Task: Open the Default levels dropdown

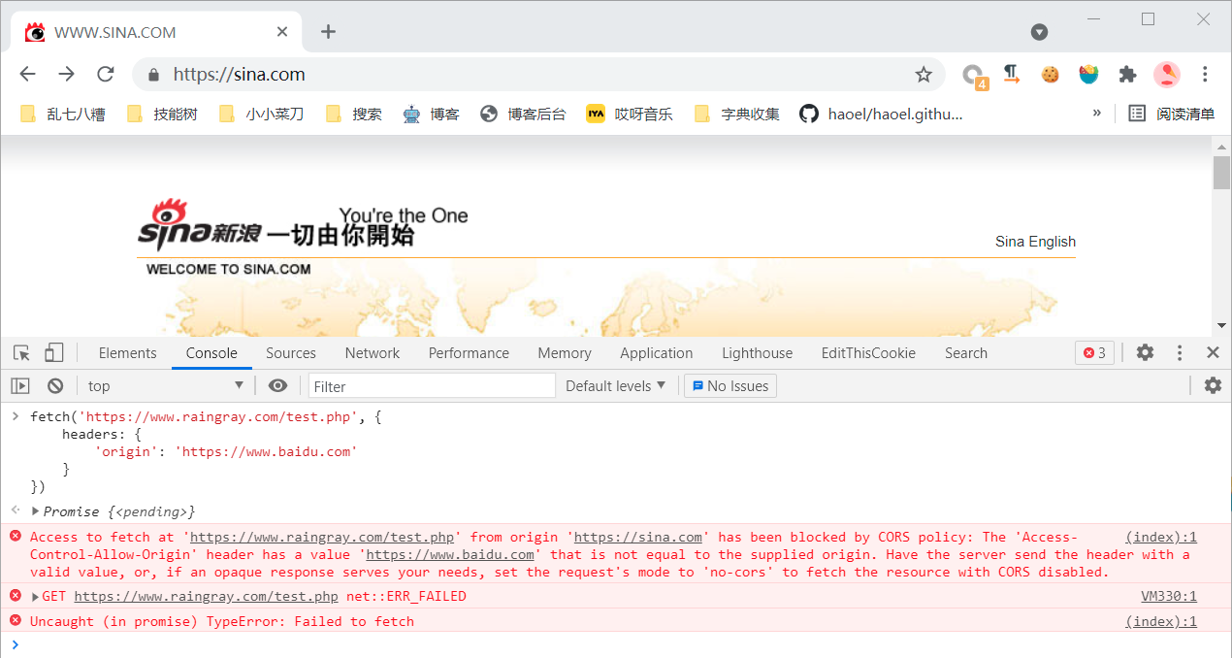Action: 616,385
